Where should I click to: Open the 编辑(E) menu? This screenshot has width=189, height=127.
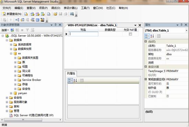pyautogui.click(x=19, y=8)
